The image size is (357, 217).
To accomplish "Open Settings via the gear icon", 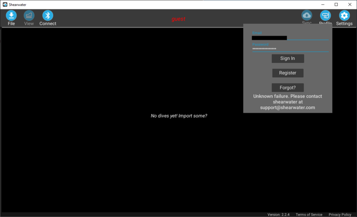I will (344, 16).
